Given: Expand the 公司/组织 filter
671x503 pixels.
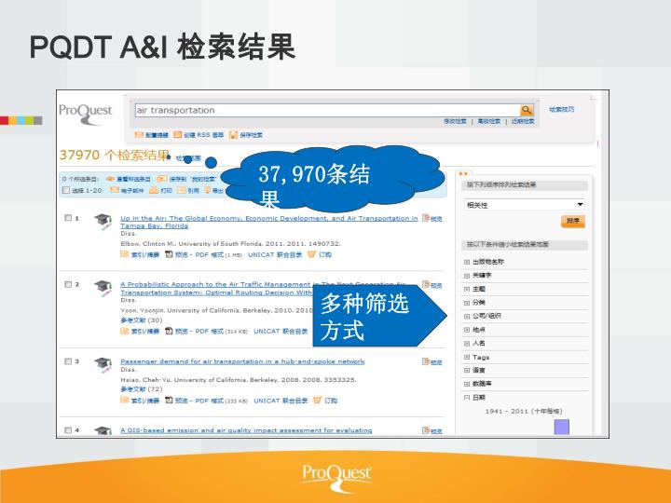Looking at the screenshot, I should point(467,316).
